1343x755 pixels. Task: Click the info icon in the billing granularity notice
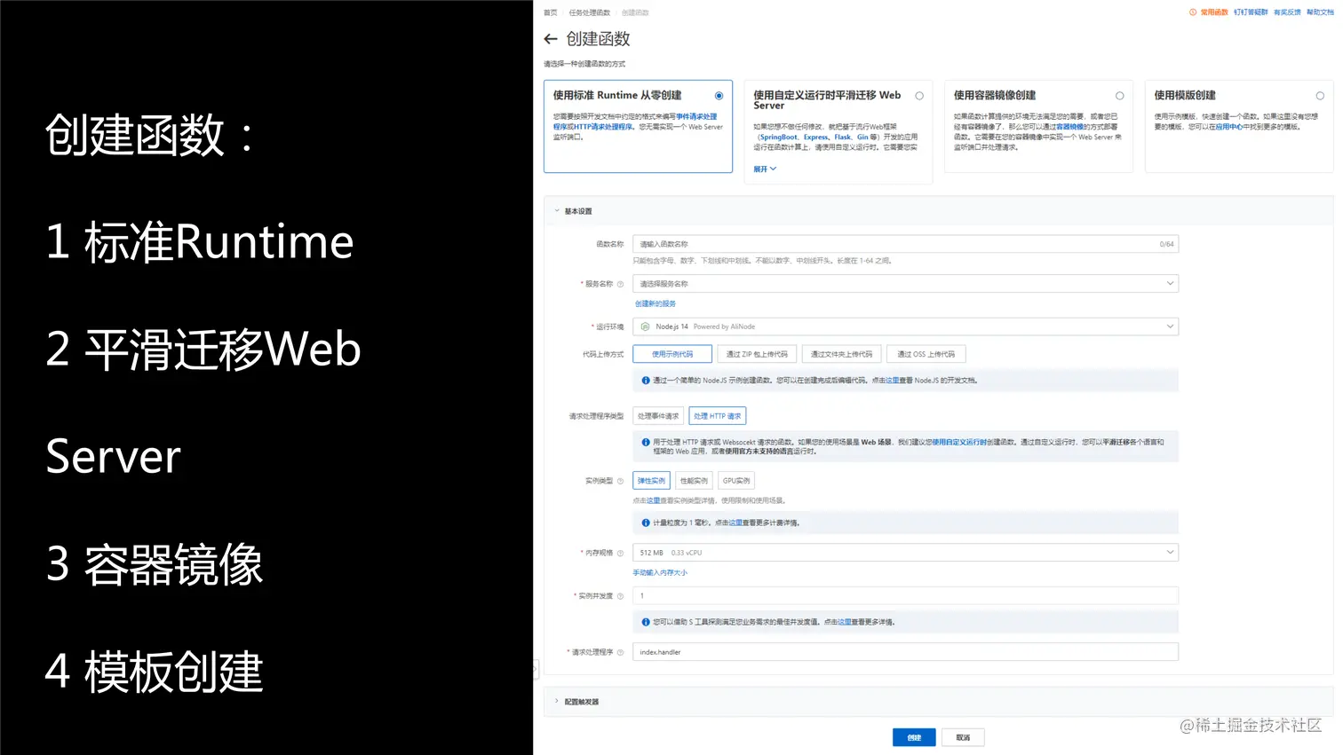point(646,523)
